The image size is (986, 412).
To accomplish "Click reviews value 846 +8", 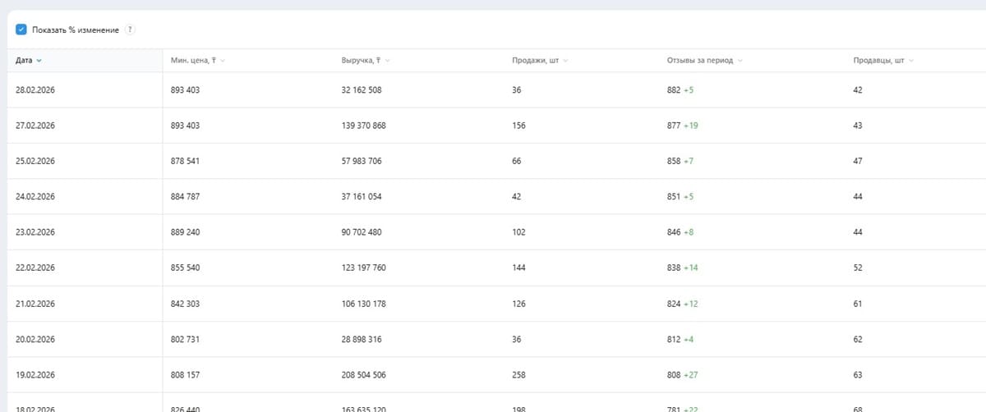I will tap(680, 232).
